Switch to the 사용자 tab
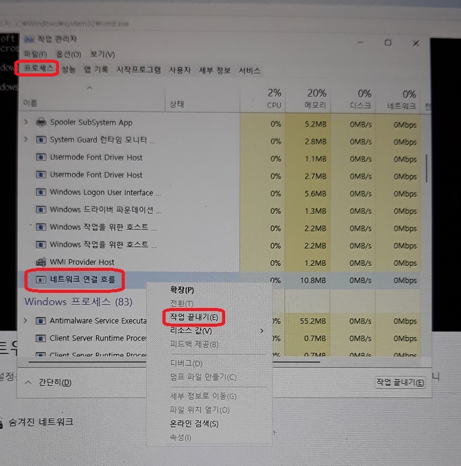Image resolution: width=461 pixels, height=466 pixels. pyautogui.click(x=180, y=70)
